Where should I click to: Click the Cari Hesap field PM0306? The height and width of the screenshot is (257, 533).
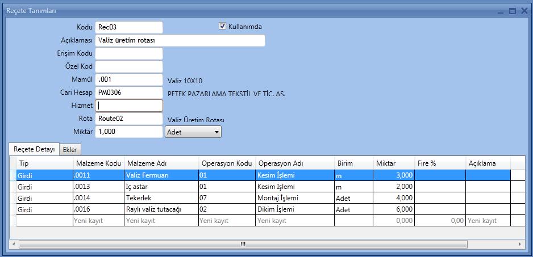click(x=129, y=92)
